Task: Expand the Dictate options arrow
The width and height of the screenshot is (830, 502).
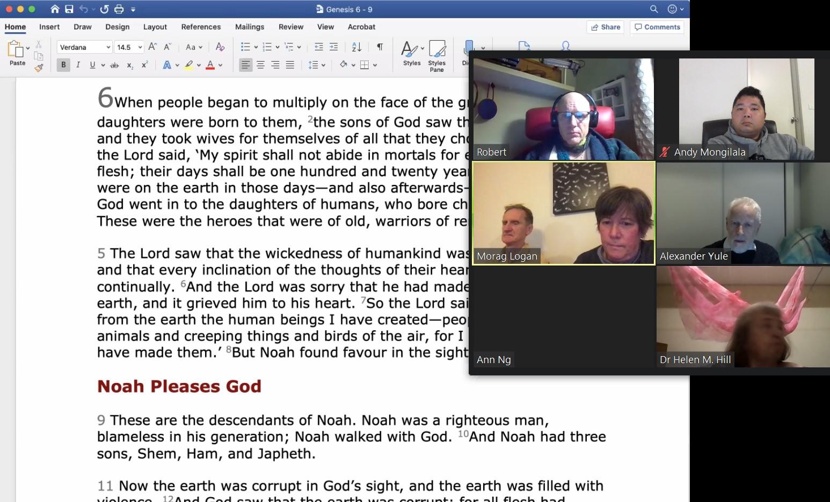Action: pos(483,48)
